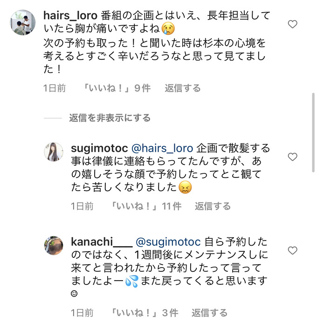Reply to sugimotoc's comment (返信する)
The width and height of the screenshot is (317, 333).
(x=213, y=206)
